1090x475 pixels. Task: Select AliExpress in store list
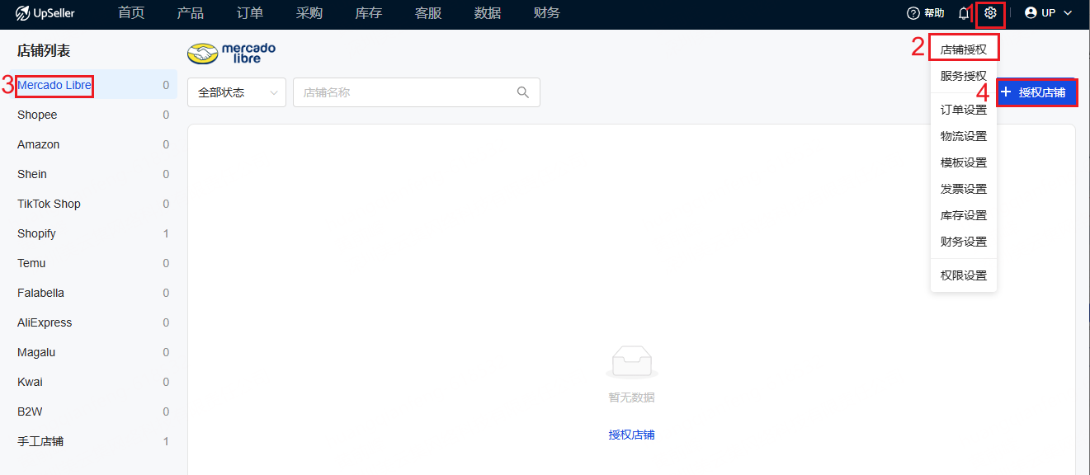[x=88, y=322]
